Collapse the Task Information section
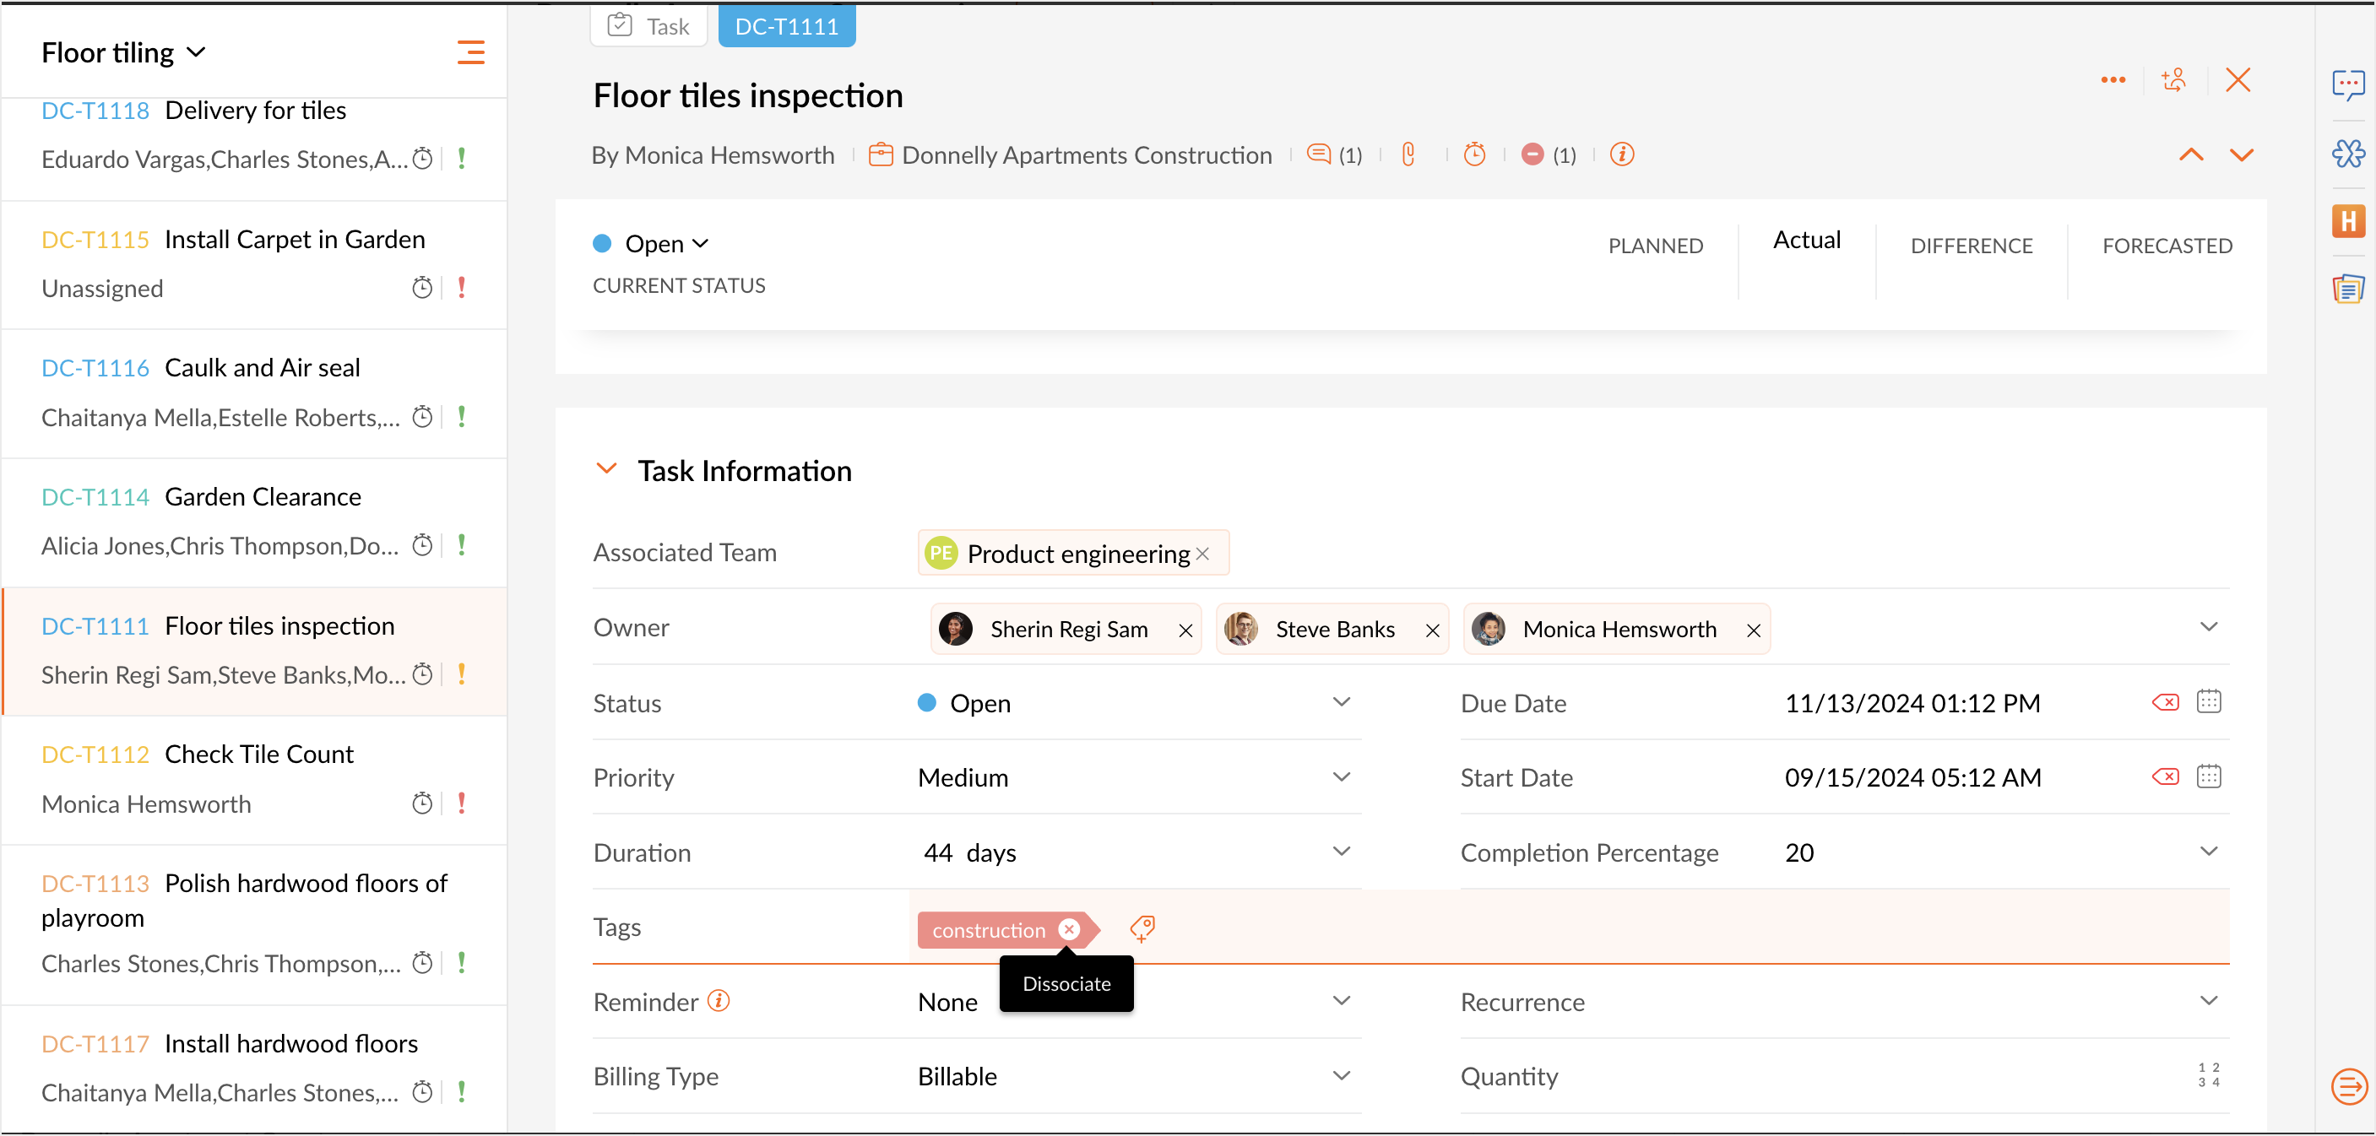Screen dimensions: 2376x1136 (606, 469)
